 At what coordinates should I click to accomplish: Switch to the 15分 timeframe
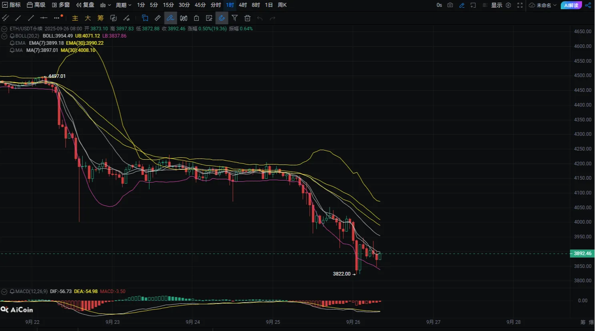[168, 5]
